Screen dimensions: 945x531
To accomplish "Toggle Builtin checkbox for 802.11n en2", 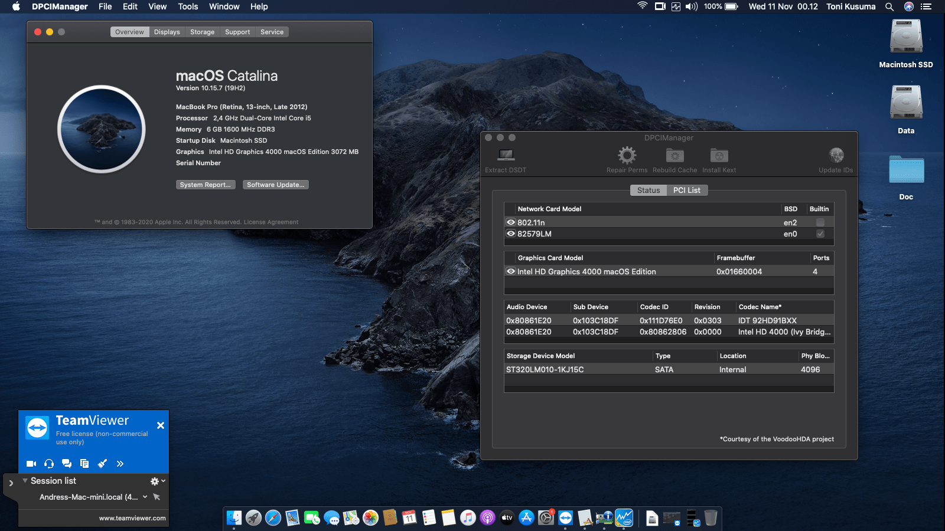I will click(x=820, y=222).
